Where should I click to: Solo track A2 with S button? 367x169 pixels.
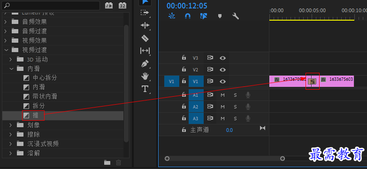pos(235,107)
